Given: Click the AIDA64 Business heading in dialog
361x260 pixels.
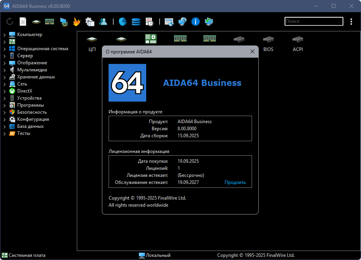Looking at the screenshot, I should [202, 83].
